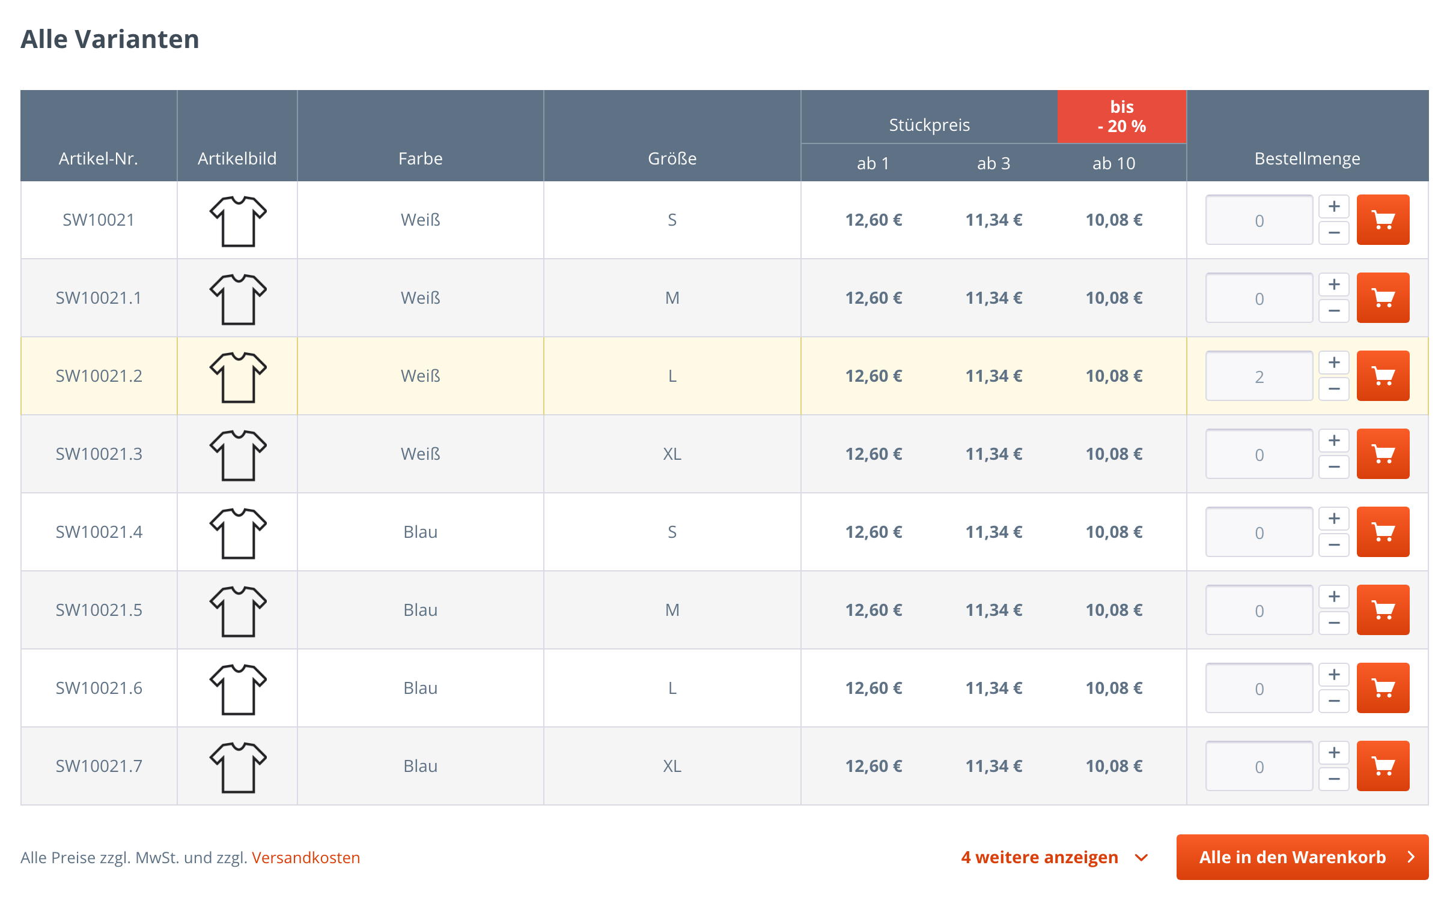Screen dimensions: 1453x904
Task: Click article number SW10021.5
Action: (x=99, y=610)
